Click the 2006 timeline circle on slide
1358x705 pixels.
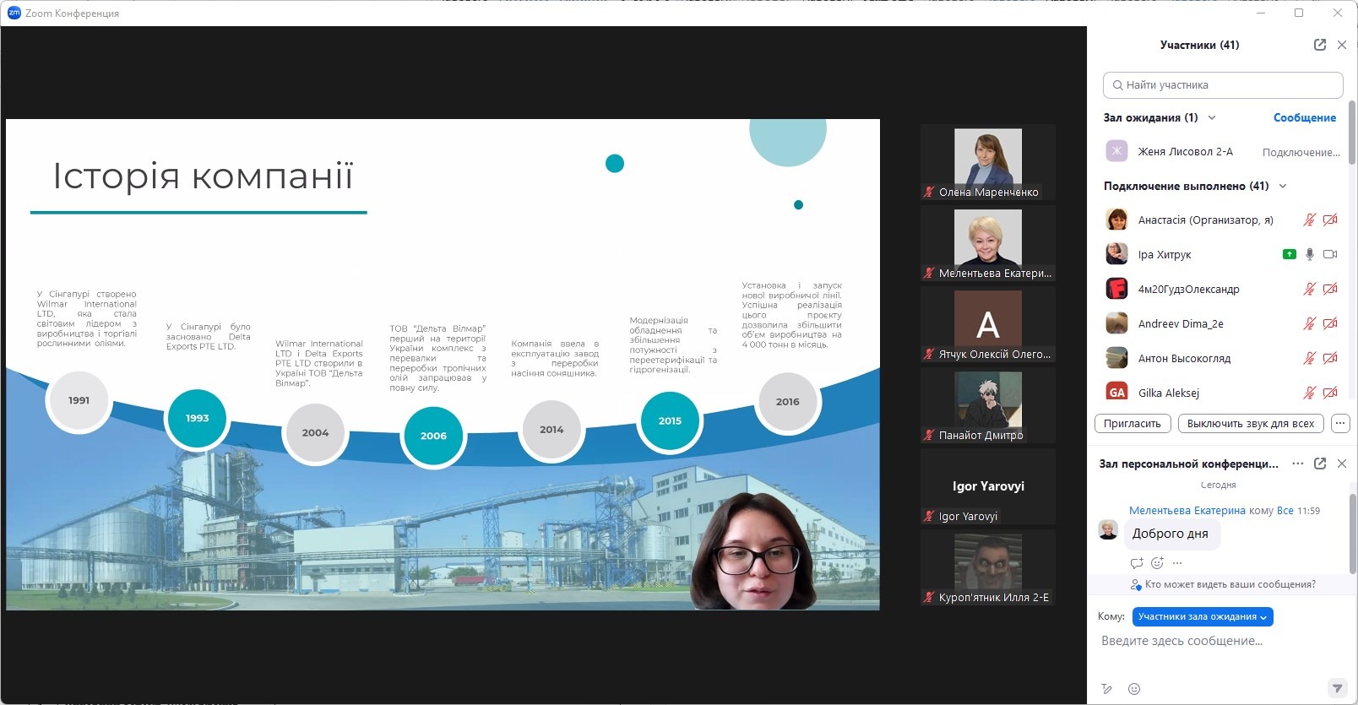433,437
